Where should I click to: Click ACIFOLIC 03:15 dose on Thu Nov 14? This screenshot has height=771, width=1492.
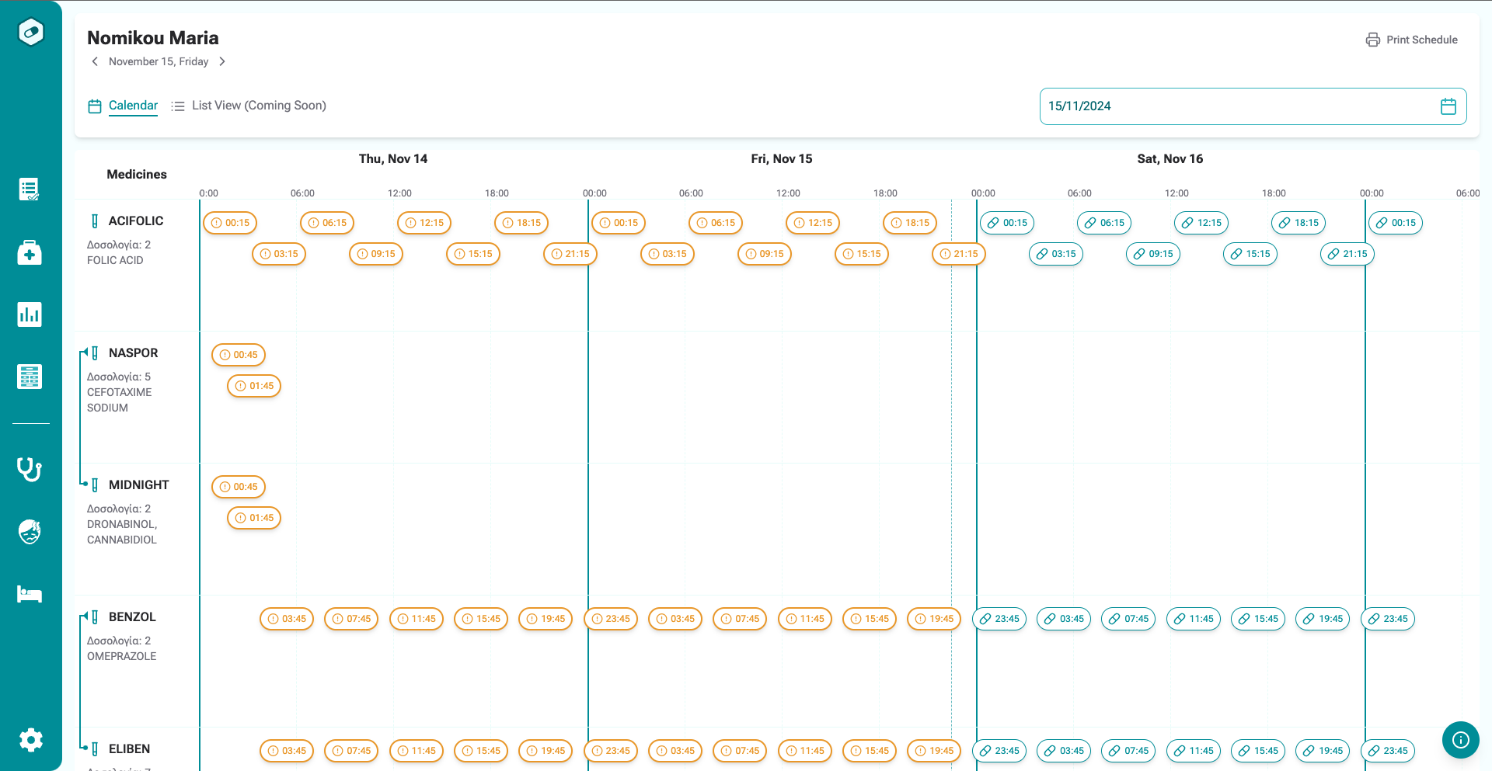279,254
